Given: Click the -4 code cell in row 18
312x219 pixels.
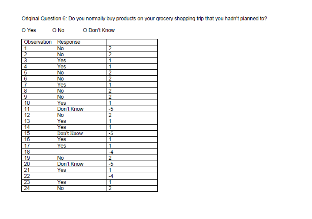Looking at the screenshot, I should coord(132,152).
